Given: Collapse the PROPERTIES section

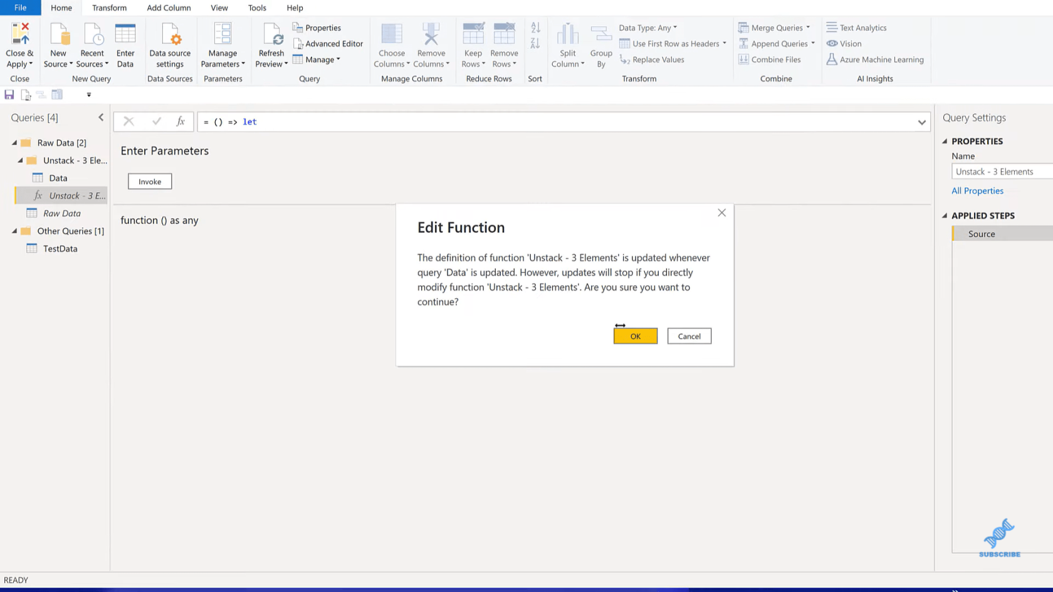Looking at the screenshot, I should point(945,141).
